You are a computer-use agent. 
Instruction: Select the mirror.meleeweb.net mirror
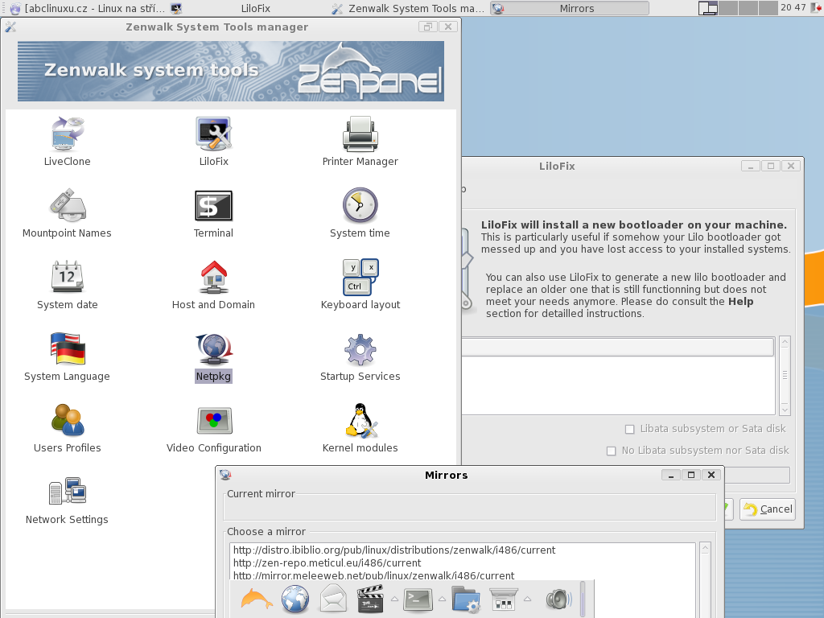pyautogui.click(x=373, y=575)
